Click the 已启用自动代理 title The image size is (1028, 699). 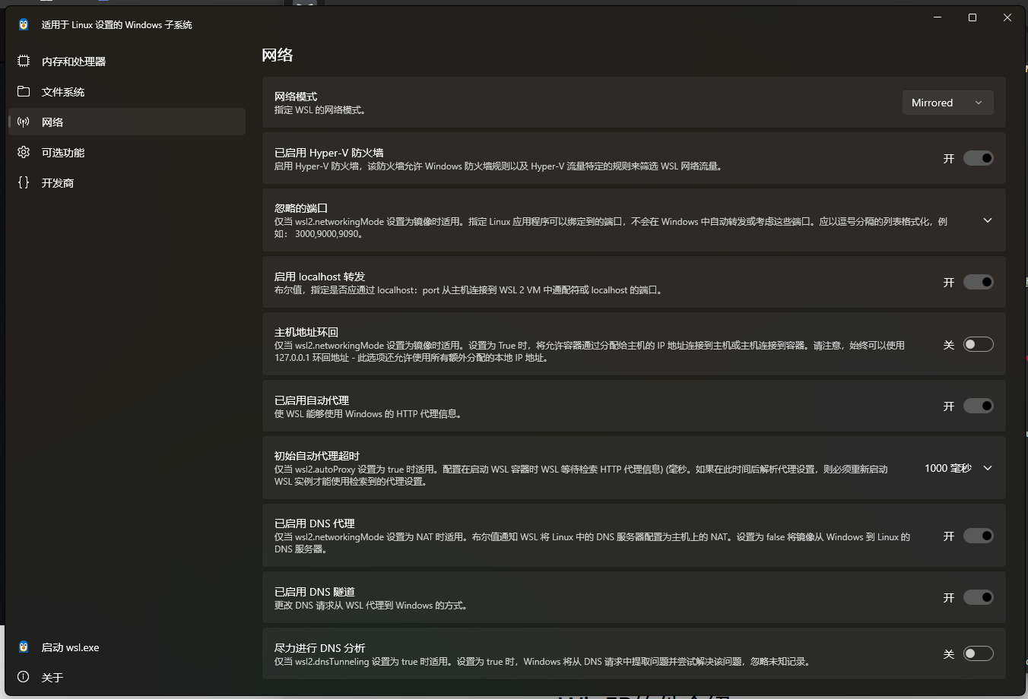tap(312, 400)
